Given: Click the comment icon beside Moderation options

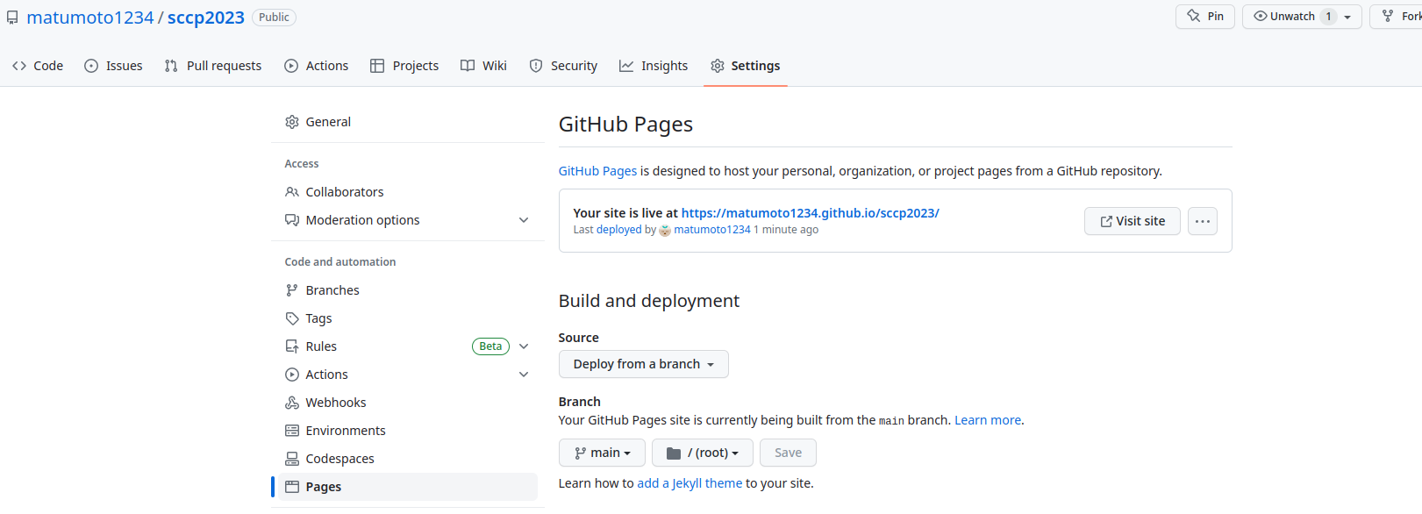Looking at the screenshot, I should pos(292,220).
